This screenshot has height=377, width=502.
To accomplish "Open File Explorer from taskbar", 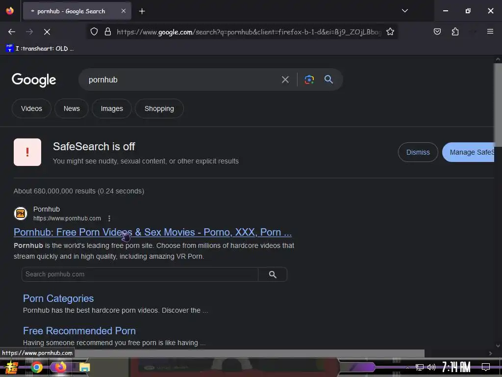I will point(84,367).
